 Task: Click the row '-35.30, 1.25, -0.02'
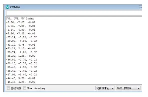coord(21,56)
